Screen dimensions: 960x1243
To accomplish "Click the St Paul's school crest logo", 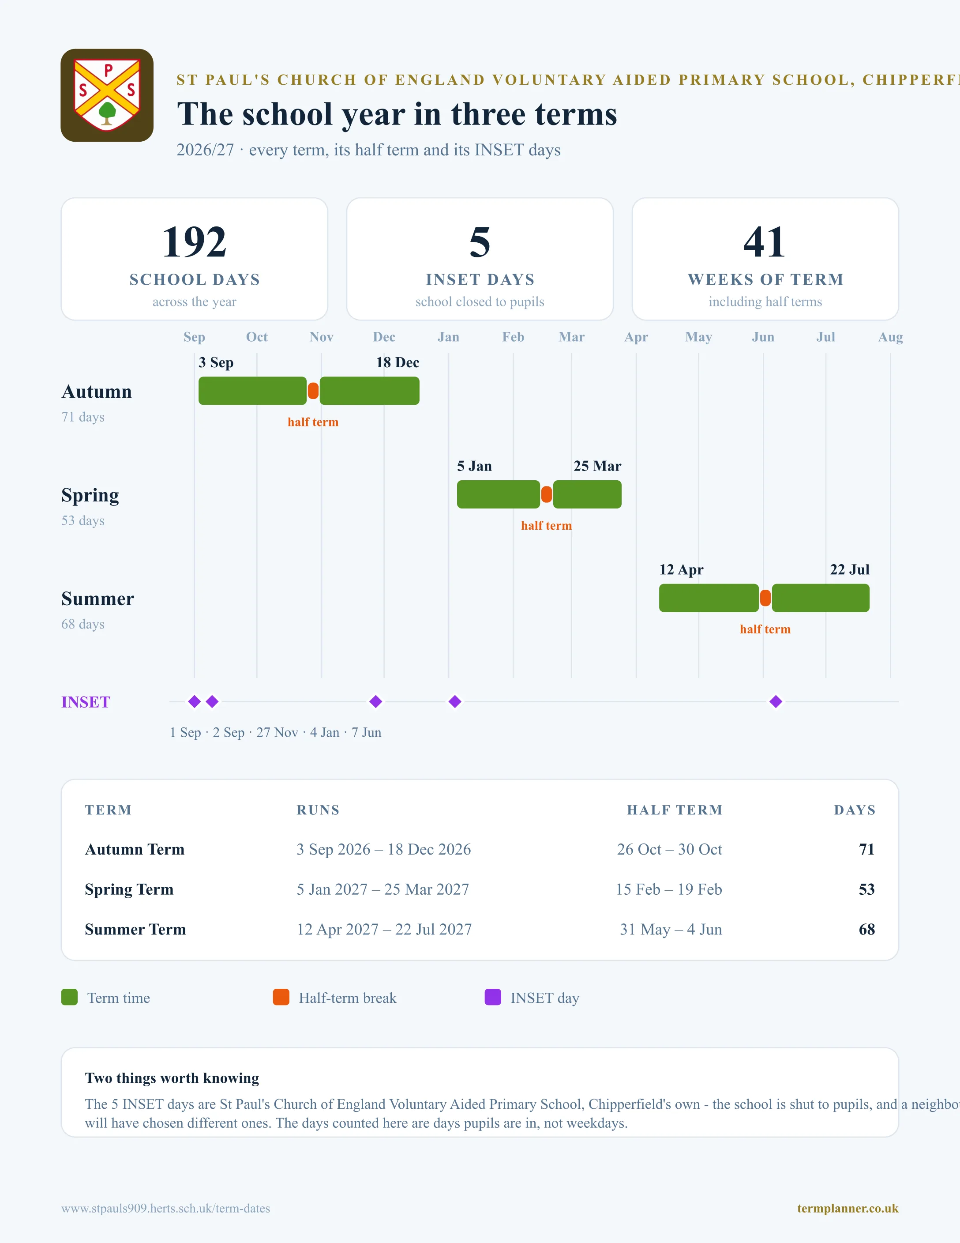I will (x=107, y=95).
